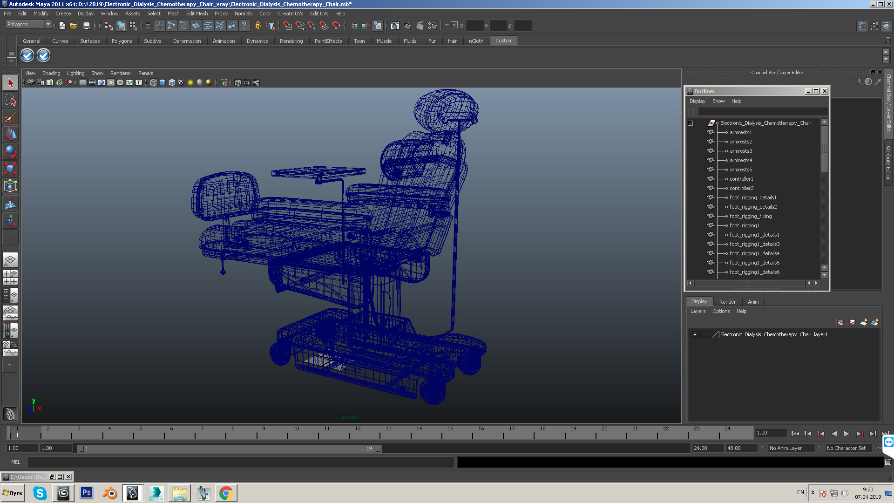
Task: Toggle smooth shade all in viewport toolbar
Action: (163, 82)
